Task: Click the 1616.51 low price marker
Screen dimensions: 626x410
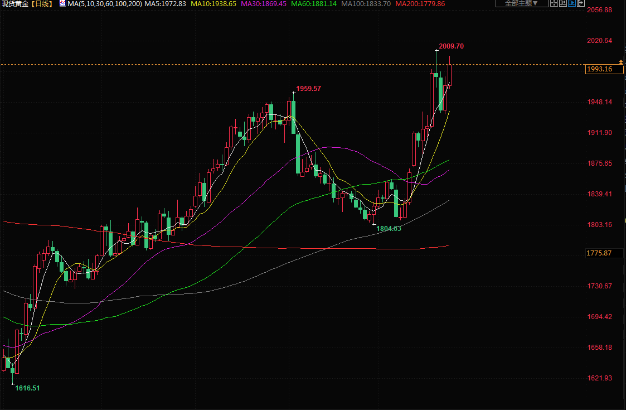Action: (x=27, y=388)
